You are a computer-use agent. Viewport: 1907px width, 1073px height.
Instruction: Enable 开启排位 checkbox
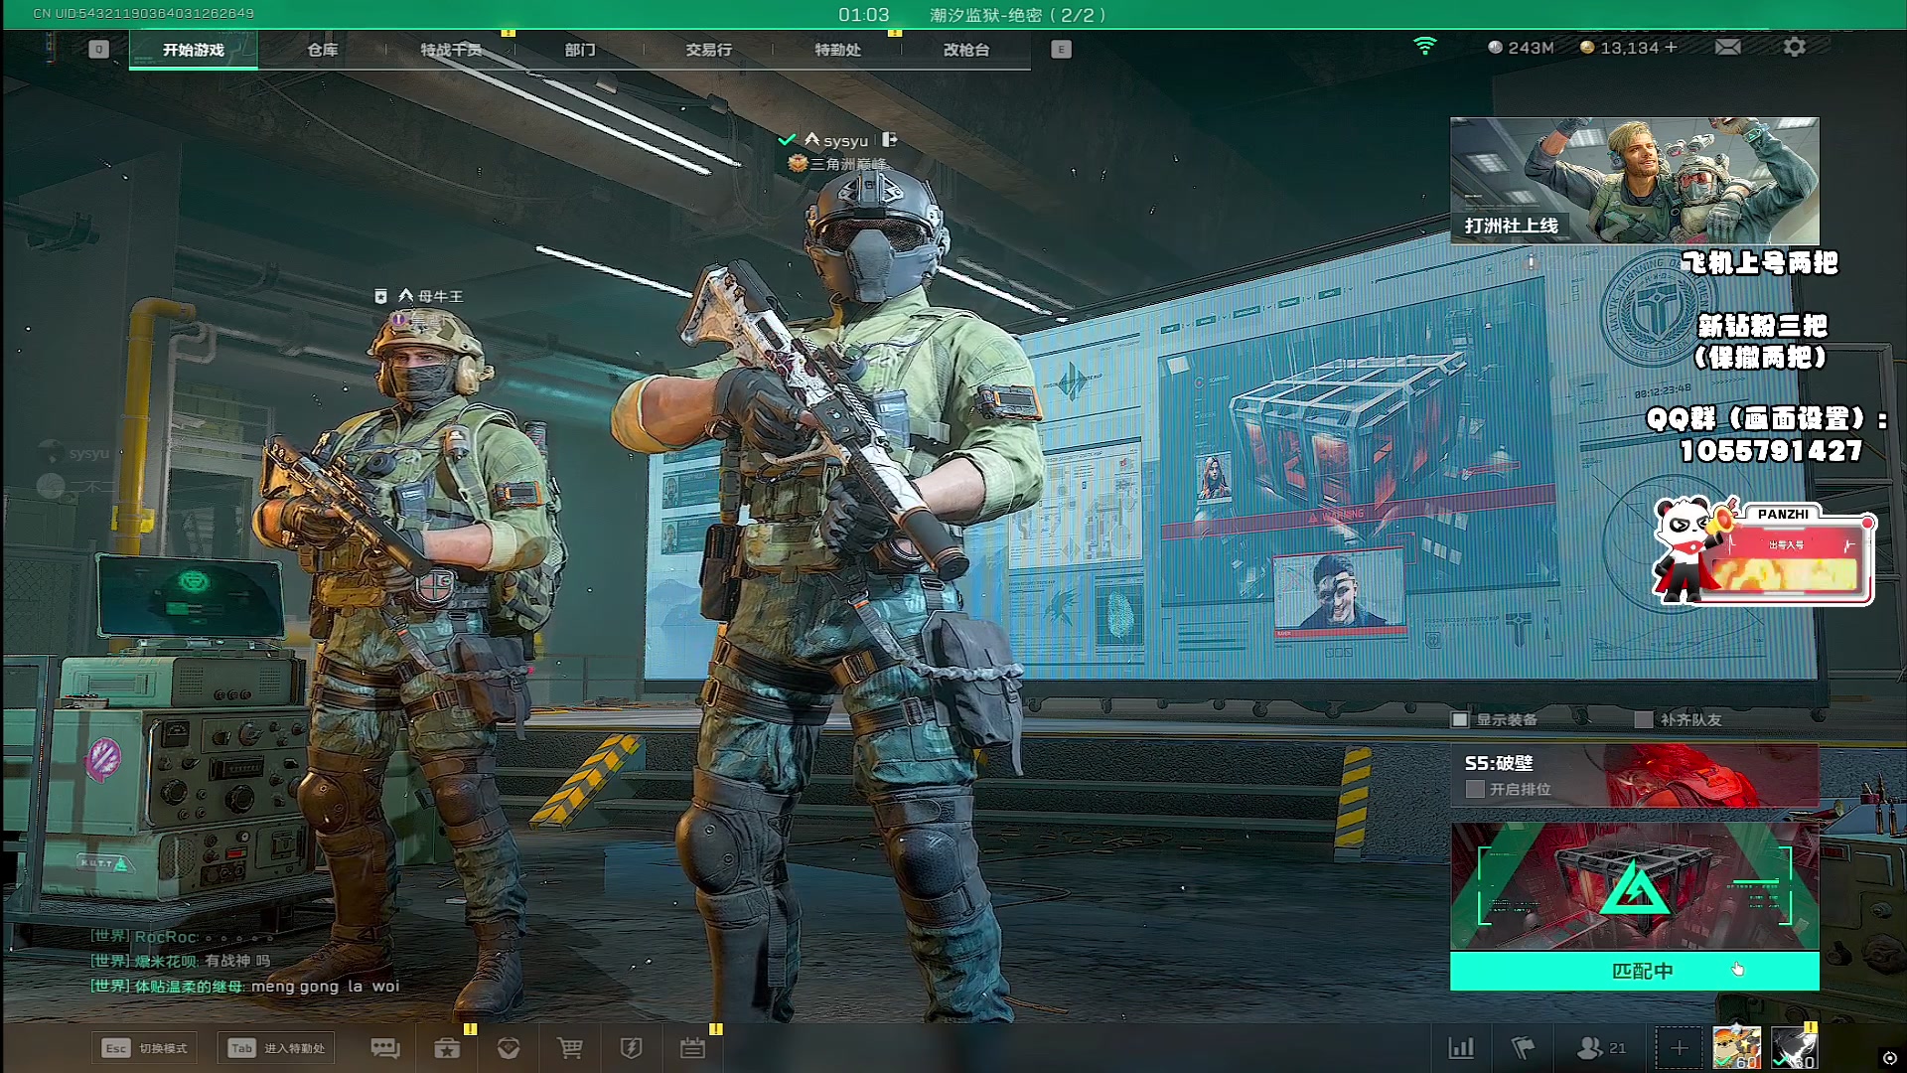(1475, 789)
